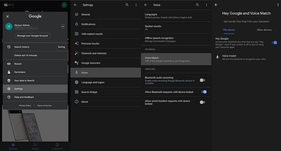Viewport: 281px width, 151px height.
Task: Open the Voice model option
Action: point(246,57)
